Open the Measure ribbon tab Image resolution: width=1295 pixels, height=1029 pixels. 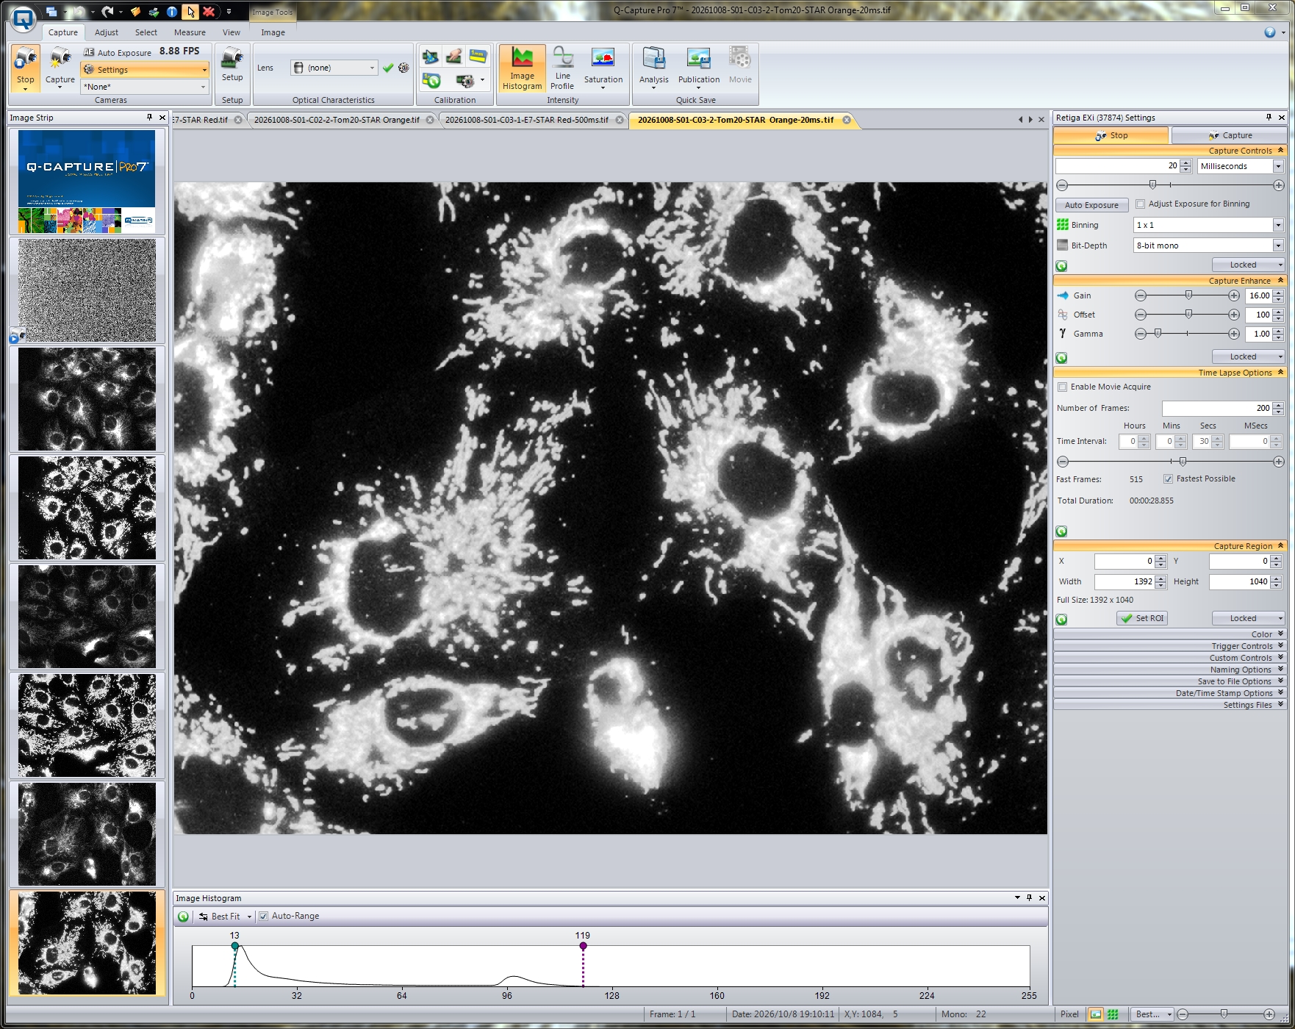coord(190,32)
